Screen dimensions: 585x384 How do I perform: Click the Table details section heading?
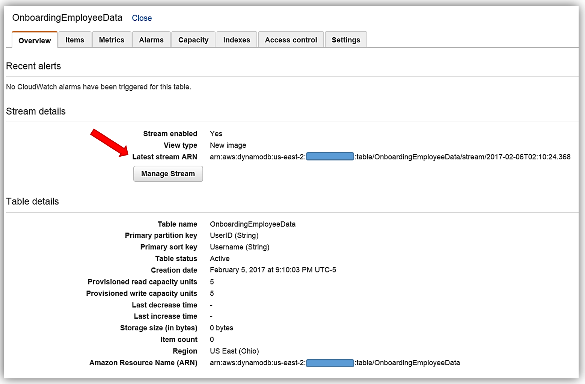pos(33,201)
